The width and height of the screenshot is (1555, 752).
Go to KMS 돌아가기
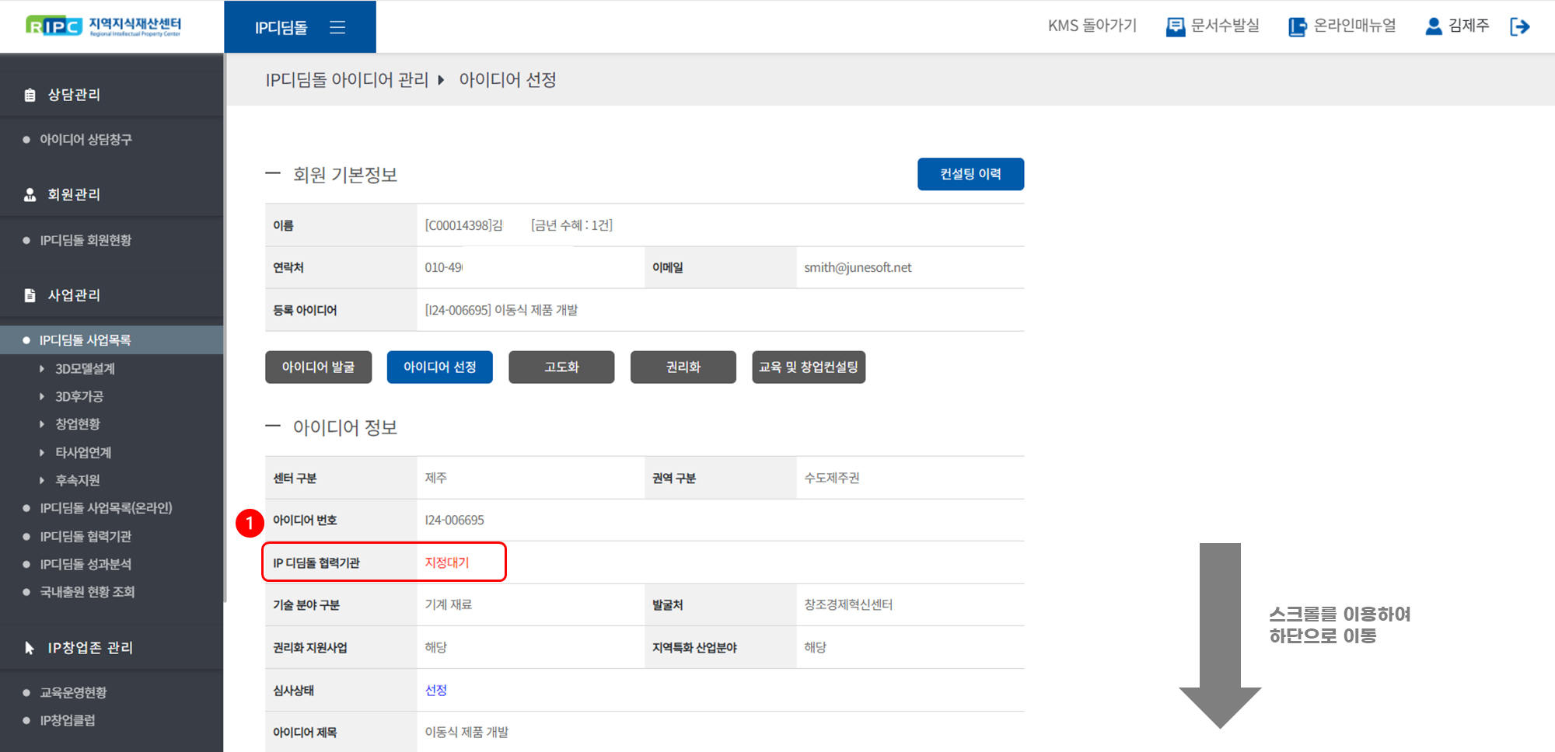click(x=1092, y=26)
